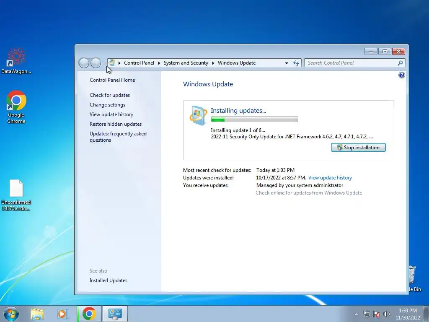Open Windows Media Player from taskbar
Screen dimensions: 429x322
pyautogui.click(x=62, y=314)
